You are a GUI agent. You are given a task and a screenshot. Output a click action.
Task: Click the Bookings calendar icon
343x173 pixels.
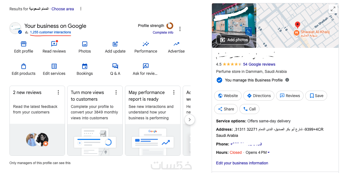85,66
